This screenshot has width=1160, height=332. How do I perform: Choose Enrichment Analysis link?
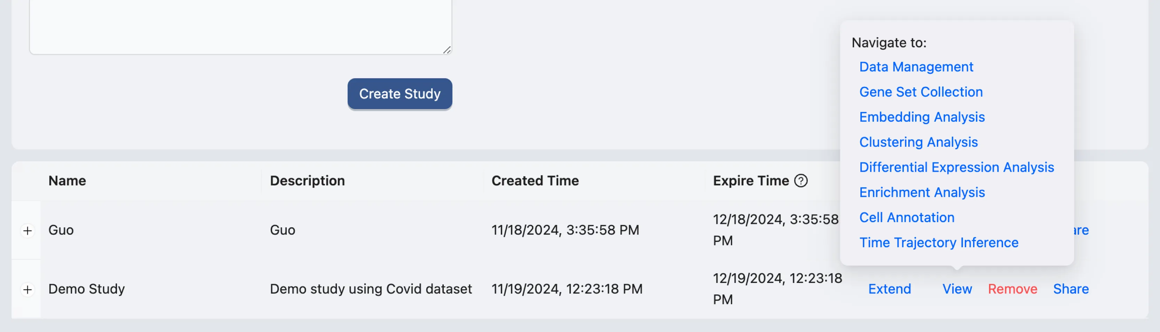coord(922,193)
